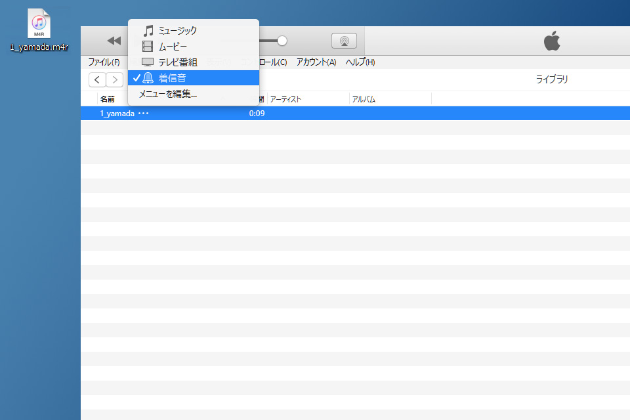Open the アカウント(A) menu
The width and height of the screenshot is (630, 420).
click(x=316, y=62)
